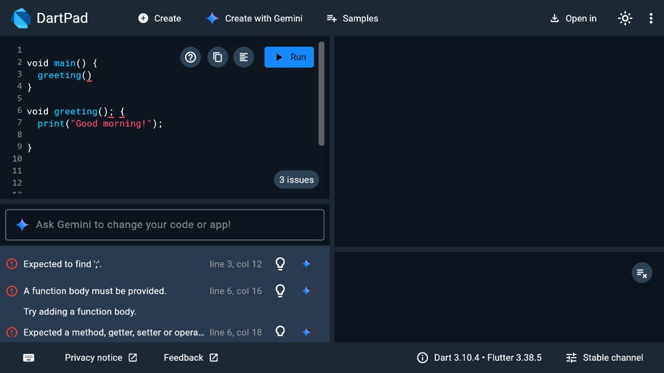Click "line 6, col 18" location text
The height and width of the screenshot is (373, 664).
[235, 332]
